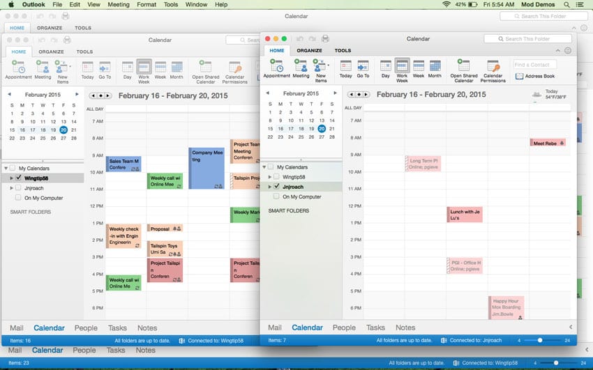
Task: Open New Items dropdown arrow in front window
Action: pyautogui.click(x=328, y=65)
